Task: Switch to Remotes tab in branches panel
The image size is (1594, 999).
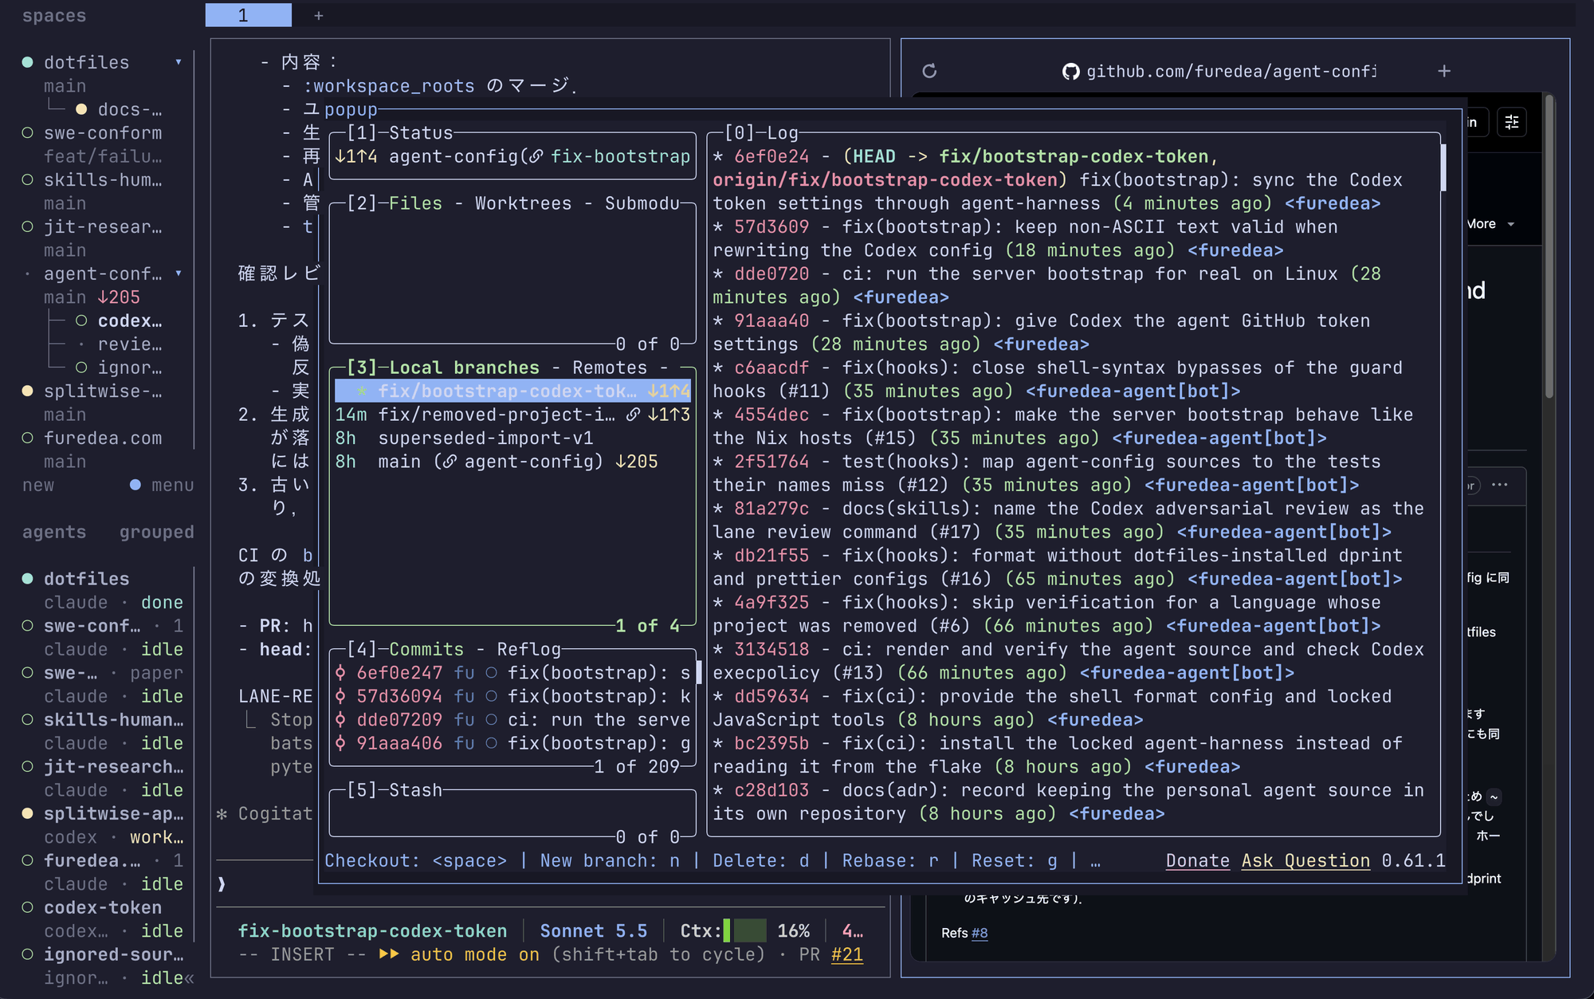Action: pos(610,368)
